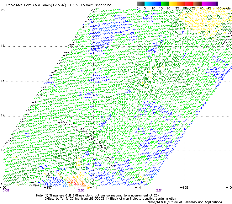Viewport: 232px width, 204px height.
Task: Click the '10' label under the color bar
Action: [x=153, y=8]
